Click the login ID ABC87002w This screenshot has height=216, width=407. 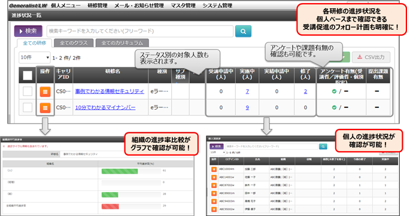click(x=227, y=185)
